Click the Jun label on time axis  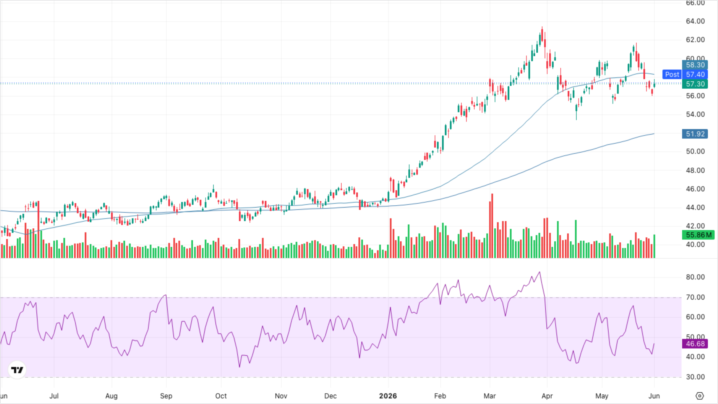click(654, 396)
